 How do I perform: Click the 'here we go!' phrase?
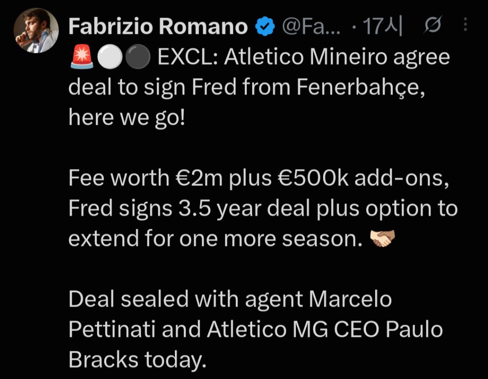point(127,118)
